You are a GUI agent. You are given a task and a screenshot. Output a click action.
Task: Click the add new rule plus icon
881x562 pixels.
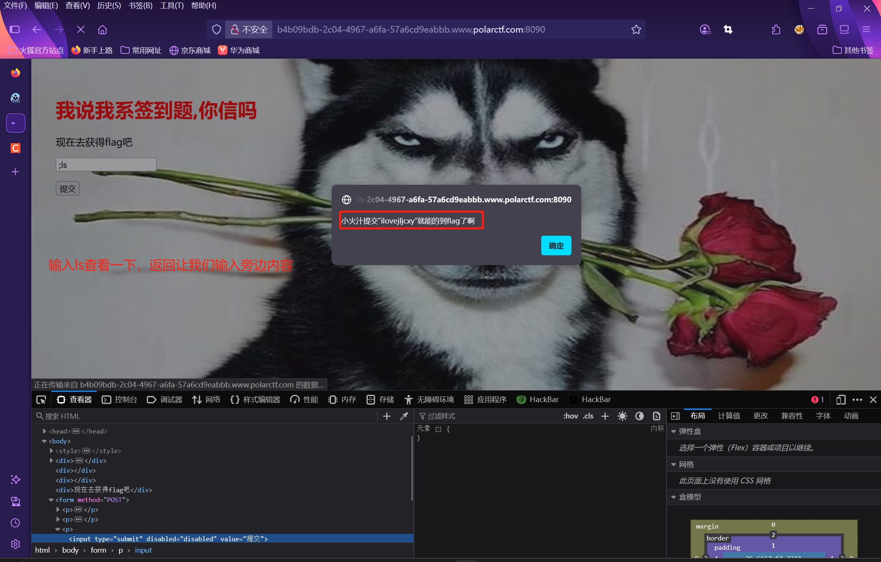(605, 416)
